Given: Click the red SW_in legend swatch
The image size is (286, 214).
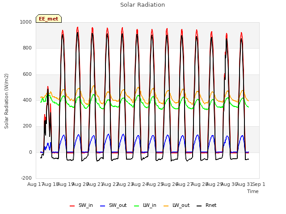Looking at the screenshot, I should 72,206.
